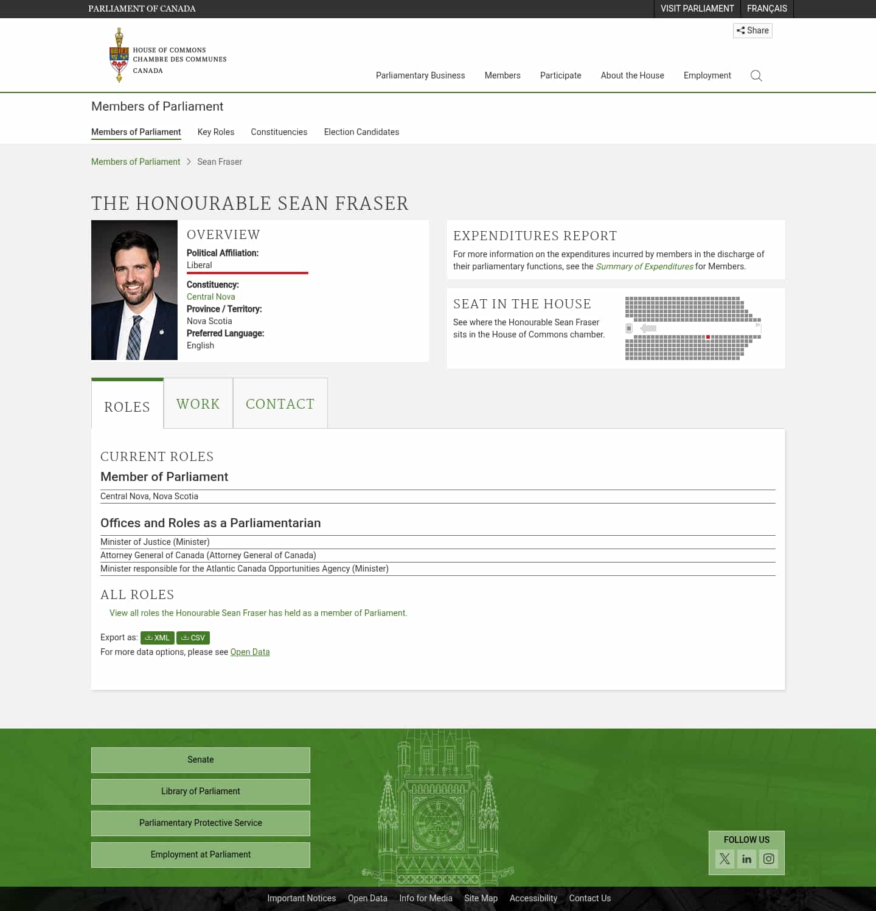Open the LinkedIn icon in Follow Us
Viewport: 876px width, 911px height.
tap(746, 859)
